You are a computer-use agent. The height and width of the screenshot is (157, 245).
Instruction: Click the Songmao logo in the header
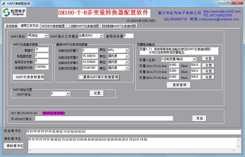pos(14,13)
